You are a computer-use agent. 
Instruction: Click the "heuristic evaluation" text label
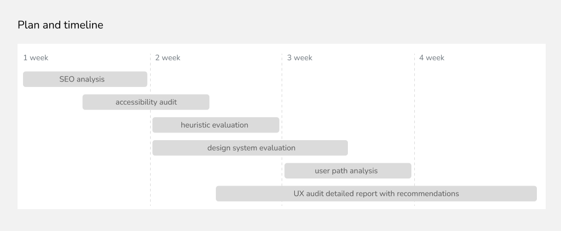(215, 125)
